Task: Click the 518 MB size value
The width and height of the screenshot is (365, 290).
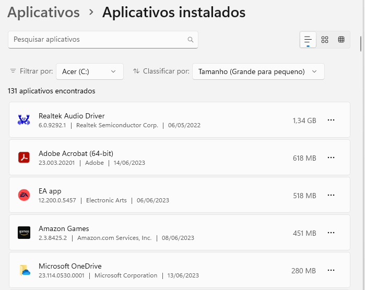Action: click(x=304, y=196)
